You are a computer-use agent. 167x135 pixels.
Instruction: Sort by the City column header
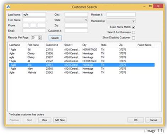pos(85,45)
